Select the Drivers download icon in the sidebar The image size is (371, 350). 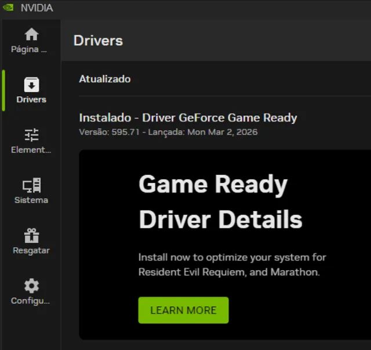pyautogui.click(x=31, y=84)
